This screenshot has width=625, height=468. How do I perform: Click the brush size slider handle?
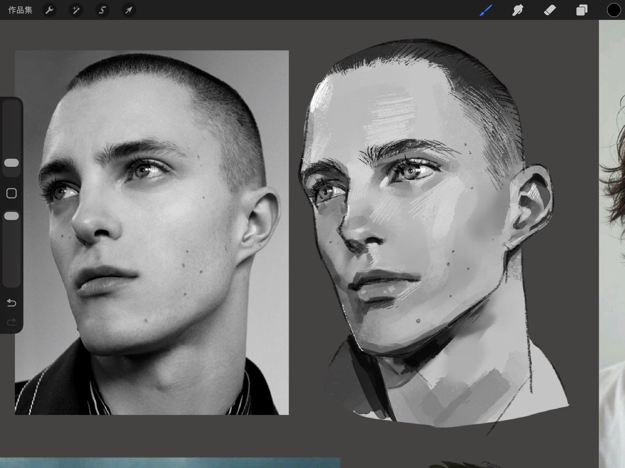(11, 163)
